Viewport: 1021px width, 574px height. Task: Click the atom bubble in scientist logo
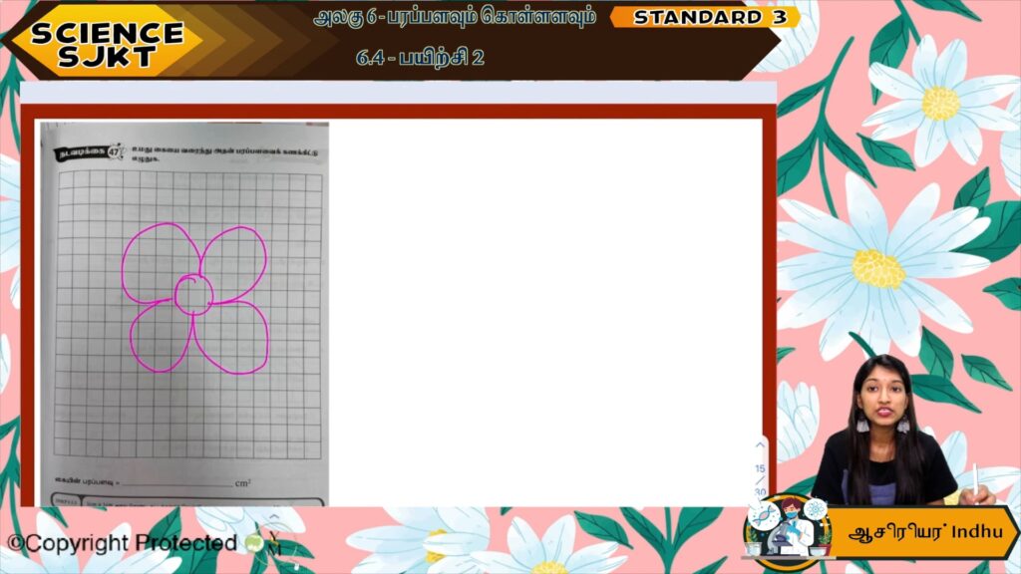[x=817, y=508]
